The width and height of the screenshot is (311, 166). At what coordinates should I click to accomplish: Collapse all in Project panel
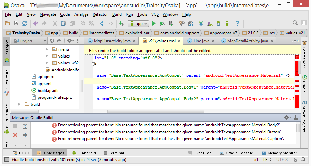pos(59,41)
